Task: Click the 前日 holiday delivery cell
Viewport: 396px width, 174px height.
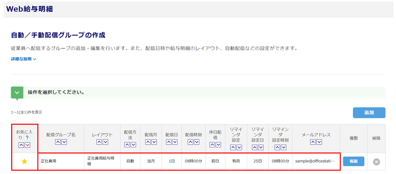Action: 215,161
